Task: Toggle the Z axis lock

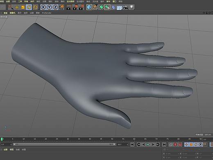Action: tap(55, 7)
